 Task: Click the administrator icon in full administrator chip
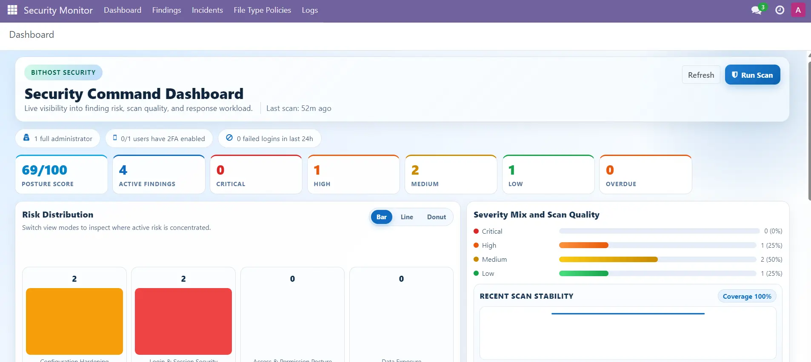(x=26, y=138)
